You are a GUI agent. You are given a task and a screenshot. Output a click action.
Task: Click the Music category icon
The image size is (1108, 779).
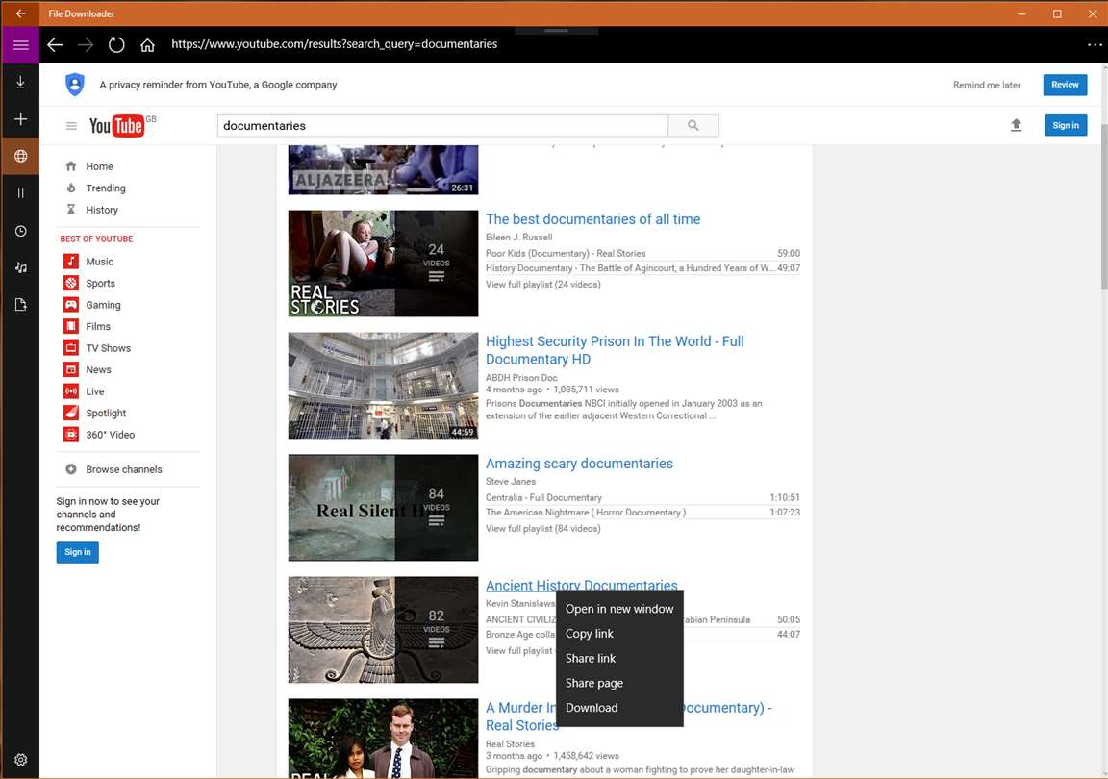71,262
